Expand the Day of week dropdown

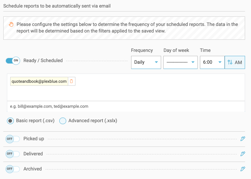180,62
